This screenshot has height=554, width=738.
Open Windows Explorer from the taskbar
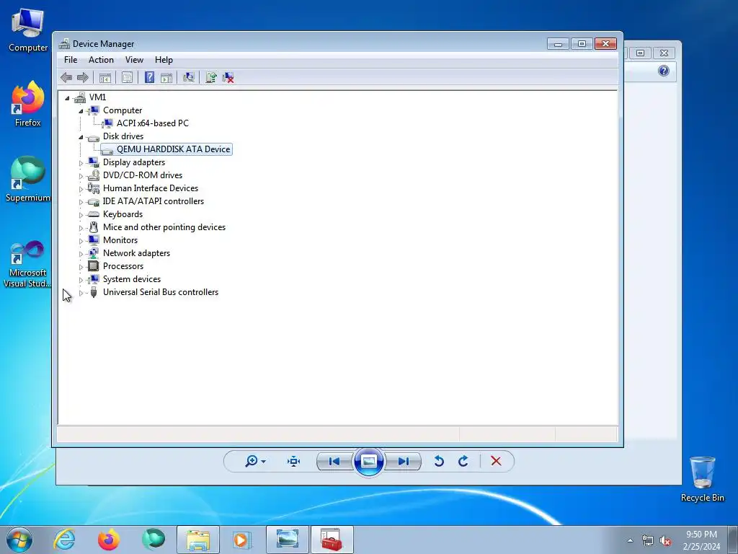198,540
